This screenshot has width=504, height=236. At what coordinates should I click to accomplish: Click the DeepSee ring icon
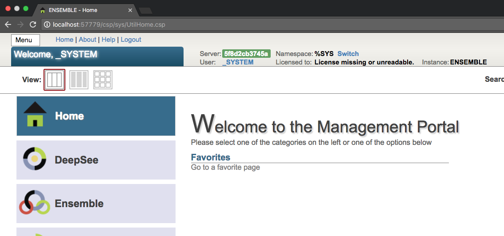pos(35,159)
